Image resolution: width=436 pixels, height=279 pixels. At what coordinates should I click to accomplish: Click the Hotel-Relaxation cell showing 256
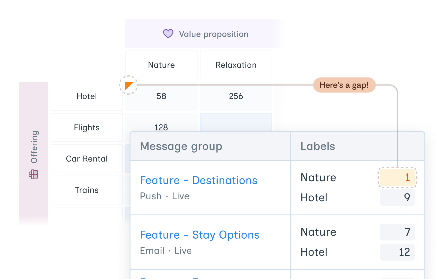[x=236, y=96]
